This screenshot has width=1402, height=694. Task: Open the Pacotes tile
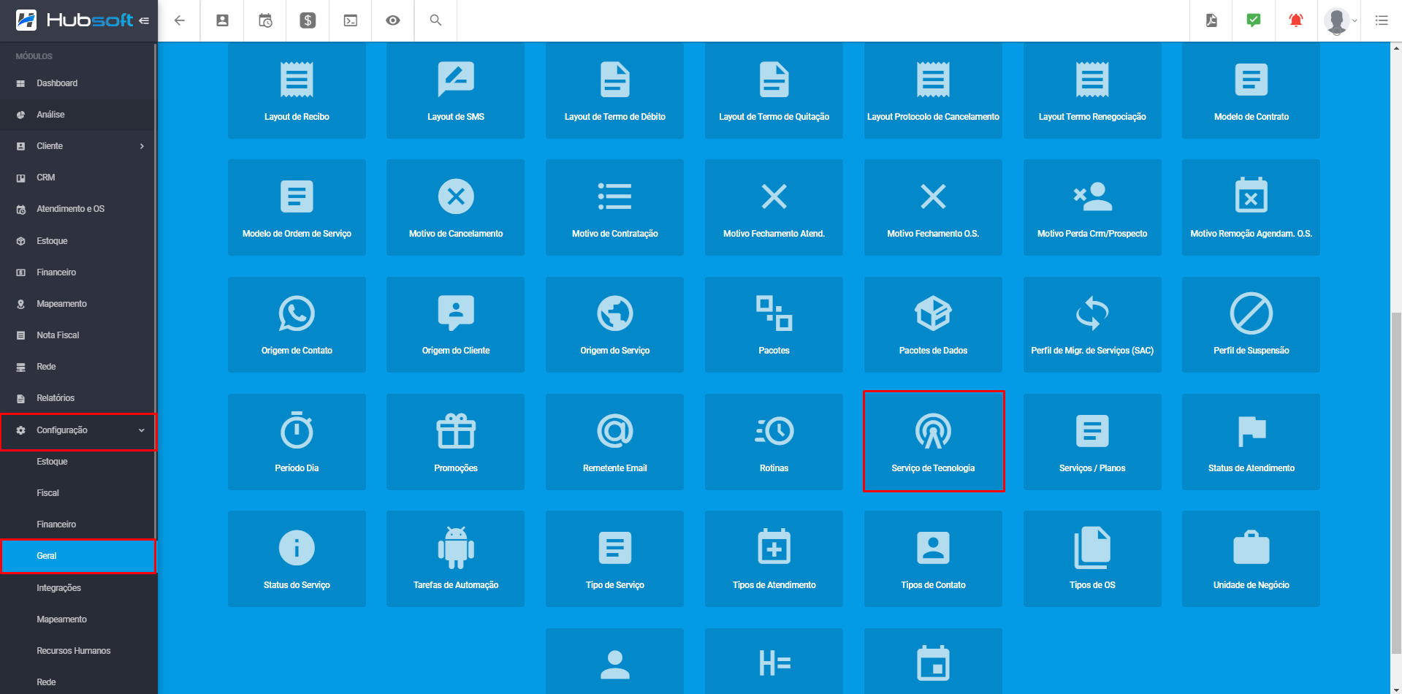click(774, 324)
